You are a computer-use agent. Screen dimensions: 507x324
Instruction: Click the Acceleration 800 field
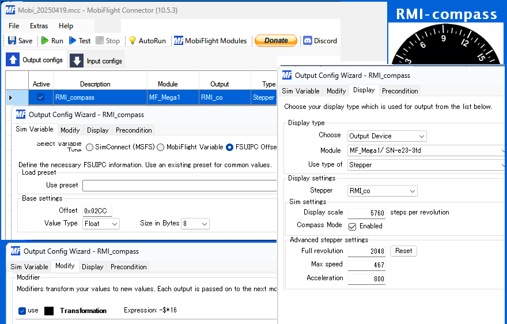[x=366, y=278]
